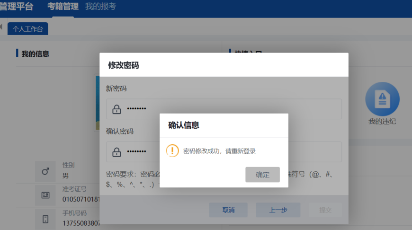Click the lock icon beside 确认密码 field

pos(116,152)
